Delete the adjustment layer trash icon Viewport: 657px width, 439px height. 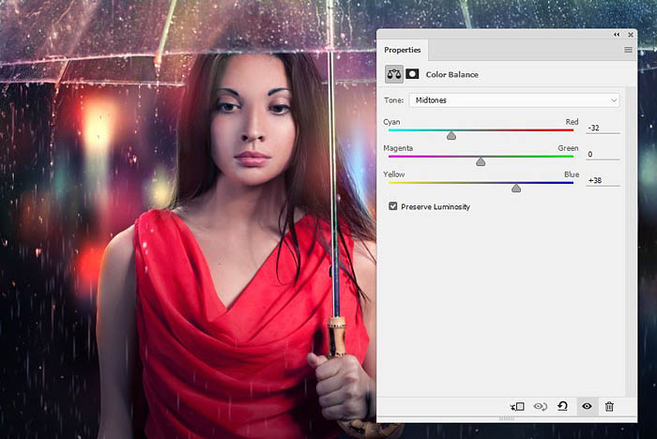609,406
